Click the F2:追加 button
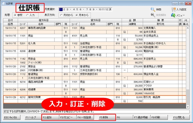The height and width of the screenshot is (123, 193). [51, 117]
